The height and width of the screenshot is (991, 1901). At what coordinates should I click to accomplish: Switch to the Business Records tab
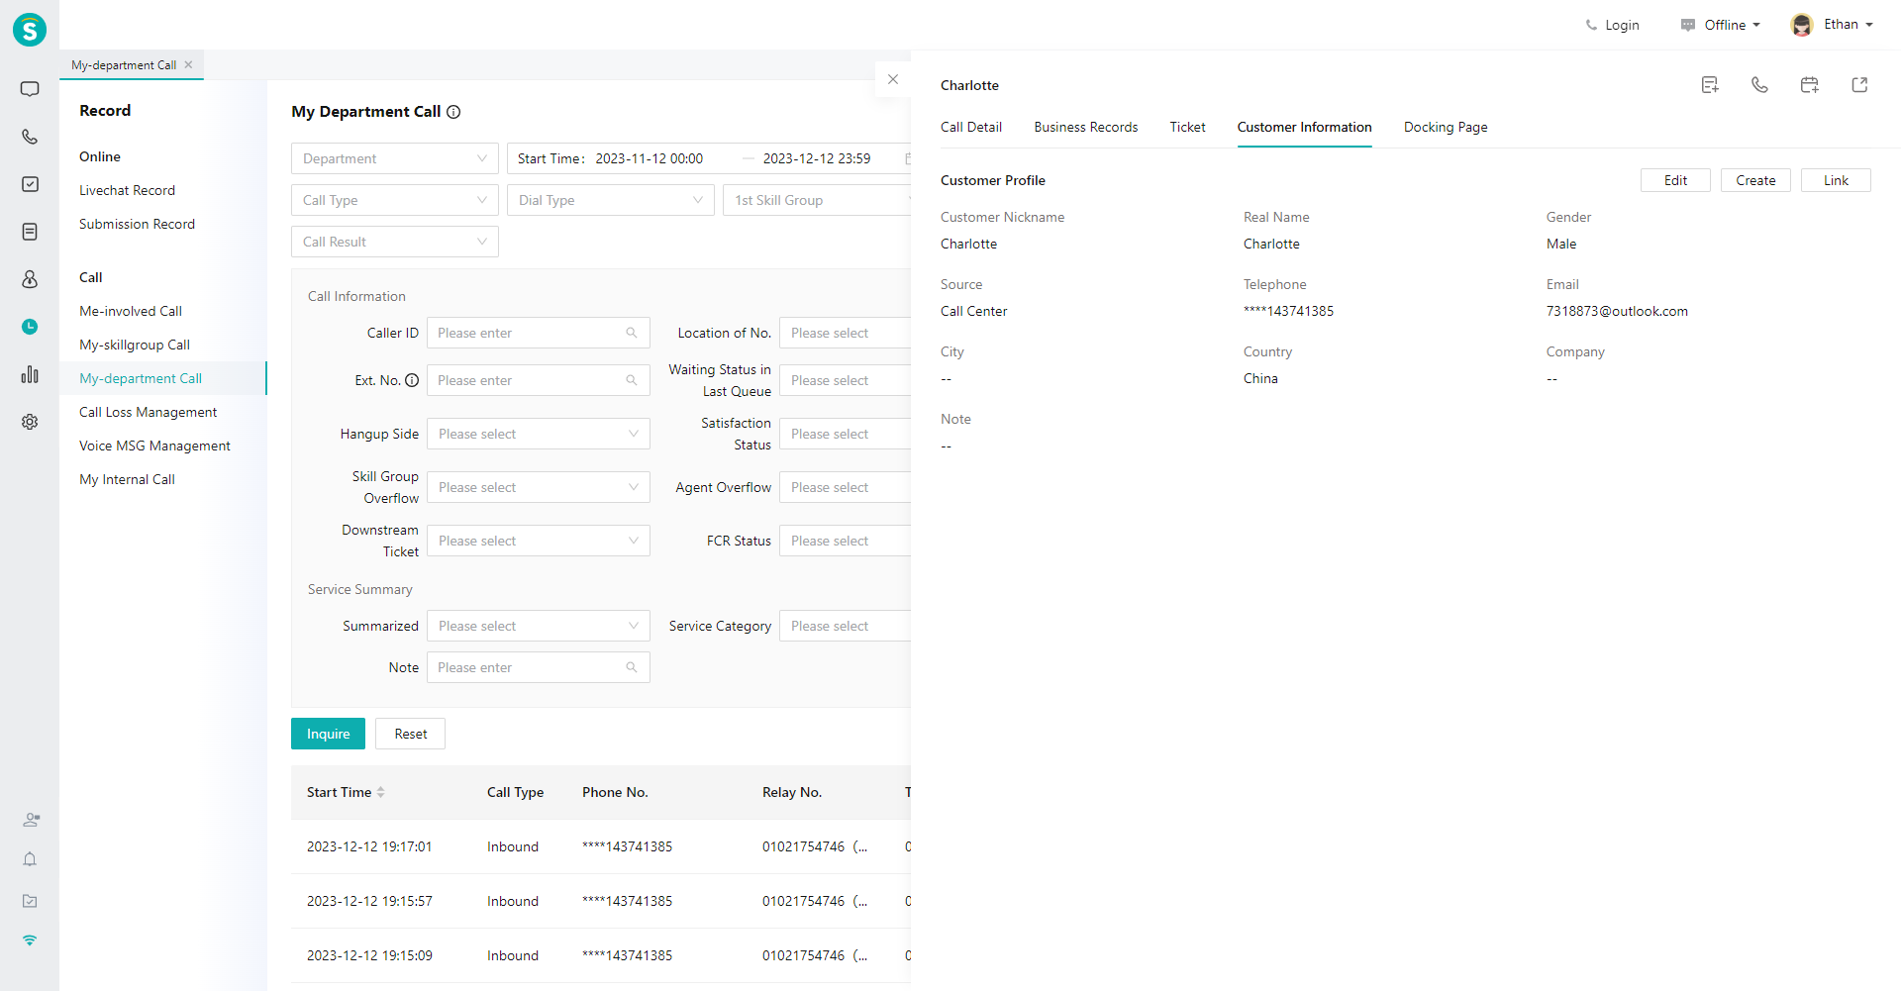(1086, 127)
